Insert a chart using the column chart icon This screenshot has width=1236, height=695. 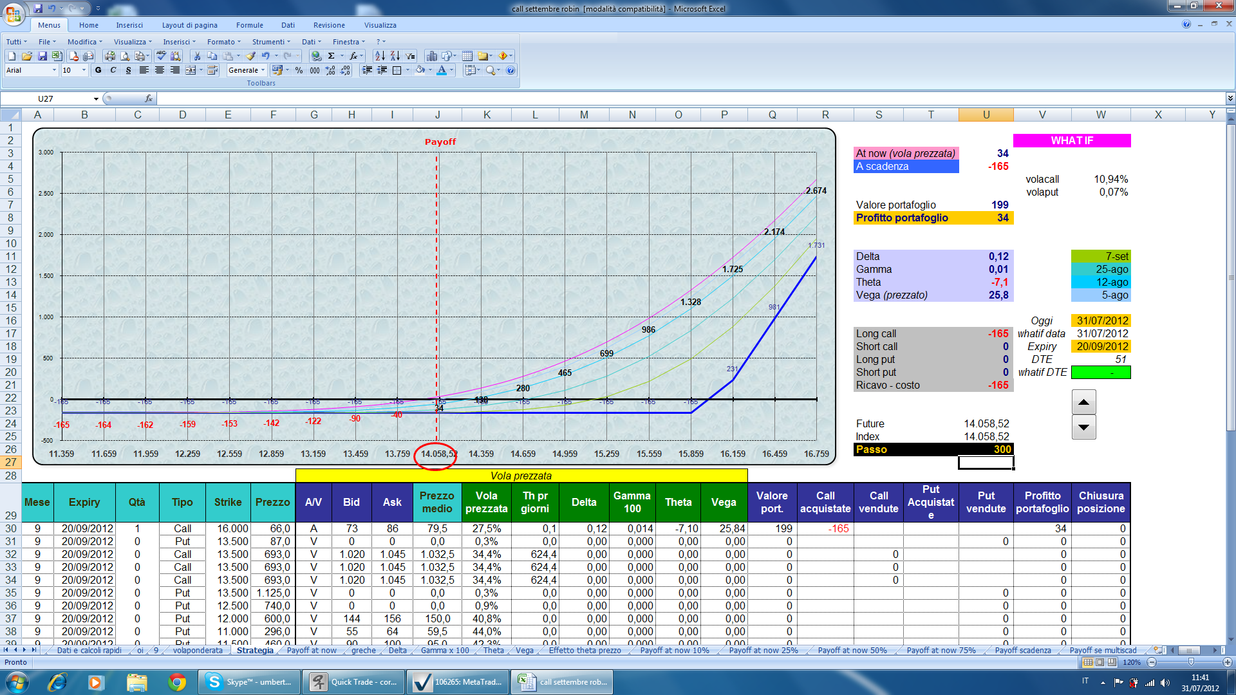point(432,57)
